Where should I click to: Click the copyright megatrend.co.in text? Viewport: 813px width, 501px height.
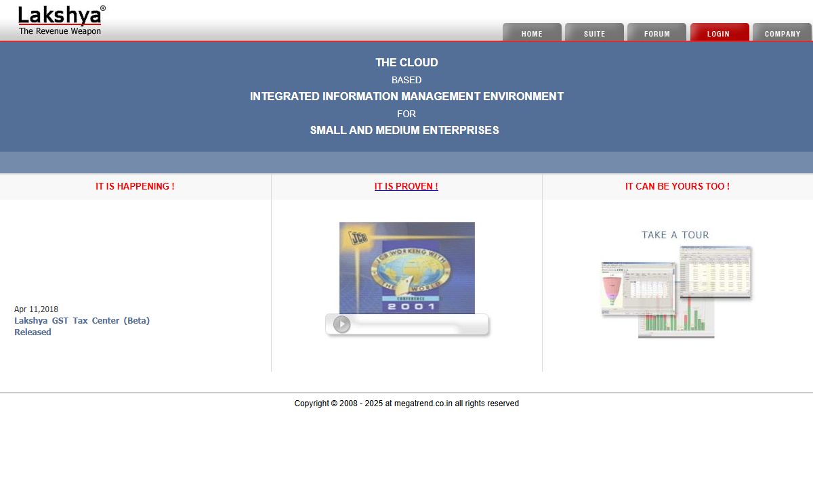(x=406, y=404)
